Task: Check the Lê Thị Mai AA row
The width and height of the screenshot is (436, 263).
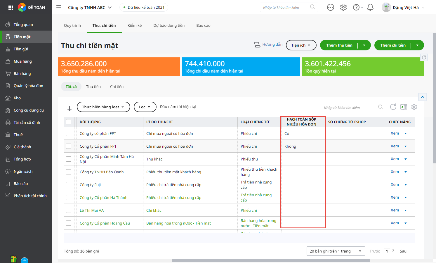Action: (x=69, y=210)
